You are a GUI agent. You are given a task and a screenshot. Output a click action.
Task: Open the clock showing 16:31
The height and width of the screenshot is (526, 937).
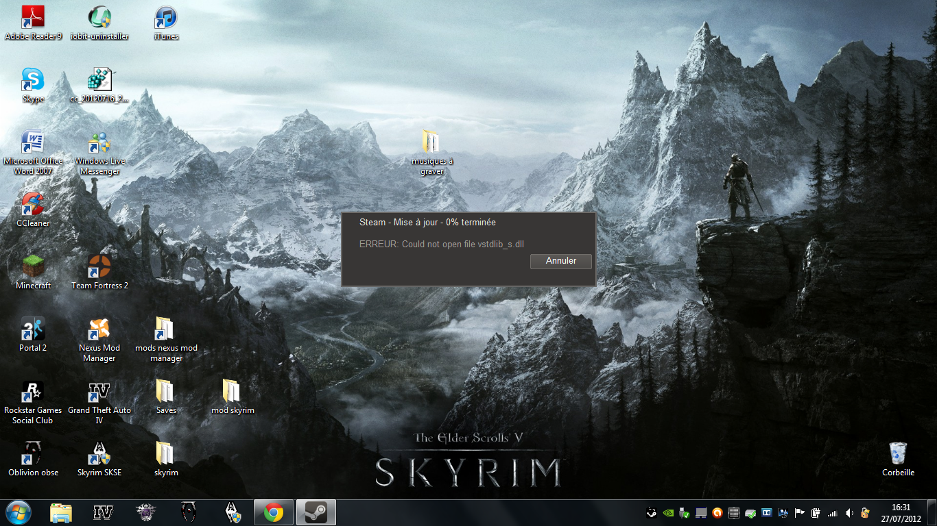[x=901, y=513]
